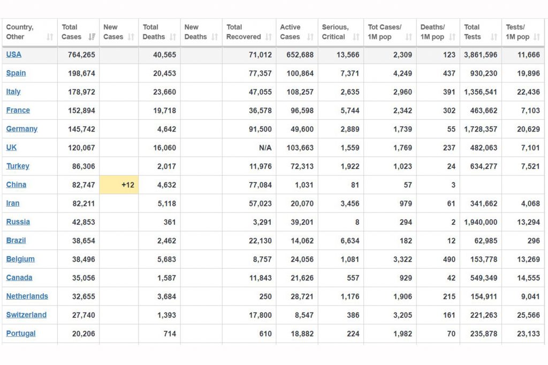The image size is (548, 365).
Task: Open the Switzerland country page link
Action: pyautogui.click(x=26, y=315)
